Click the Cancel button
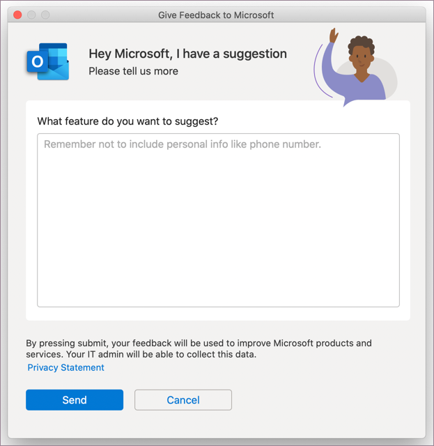434x446 pixels. [x=183, y=399]
